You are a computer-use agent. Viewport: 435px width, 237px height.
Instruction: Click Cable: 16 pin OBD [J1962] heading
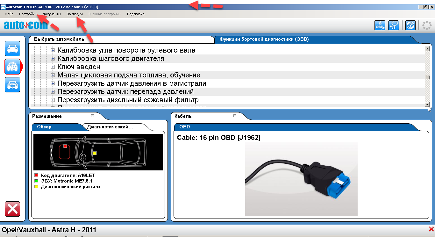click(x=219, y=138)
